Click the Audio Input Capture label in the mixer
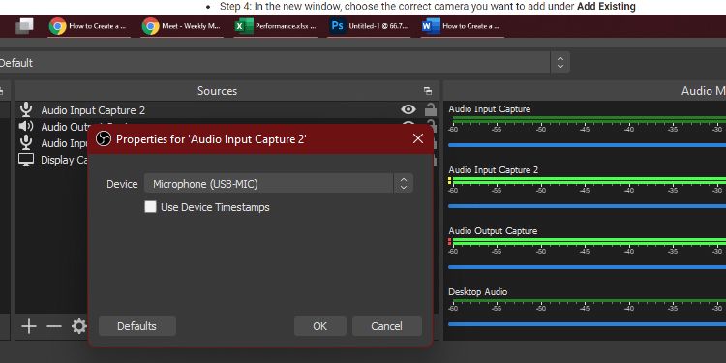 pos(490,109)
